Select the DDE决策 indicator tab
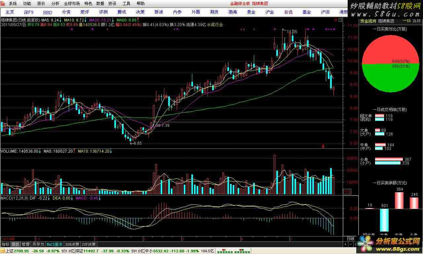The image size is (423, 254). click(72, 244)
